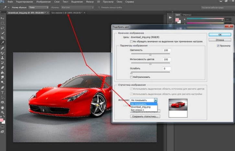Confirm dialog with OK button
Viewport: 235px width, 151px height.
click(x=220, y=35)
